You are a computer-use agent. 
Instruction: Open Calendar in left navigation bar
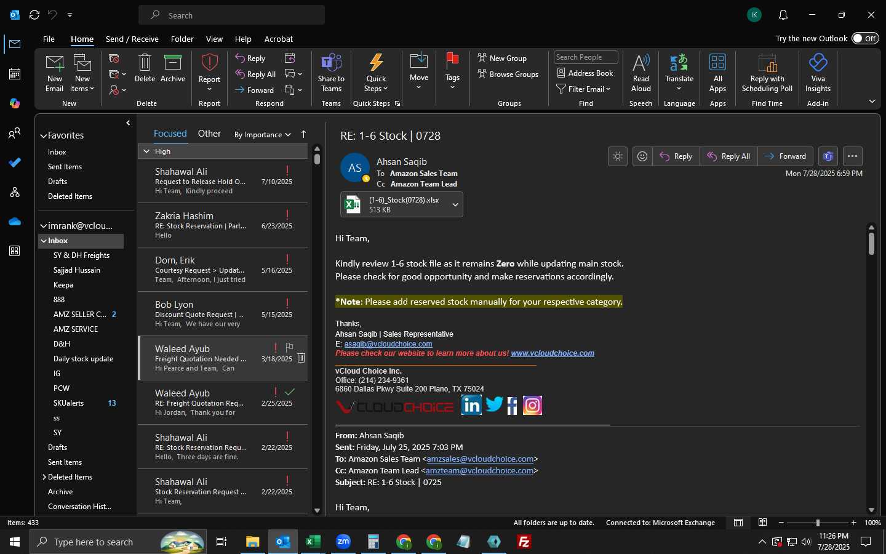pyautogui.click(x=15, y=74)
